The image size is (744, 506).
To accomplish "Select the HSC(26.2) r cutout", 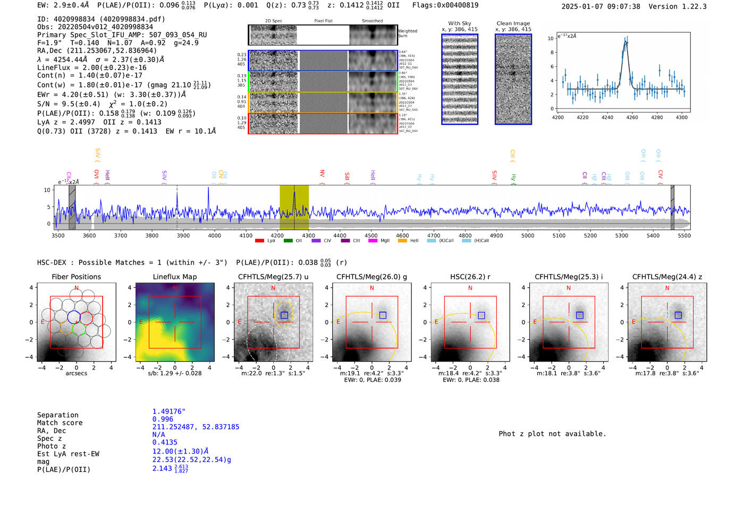I will pos(470,322).
